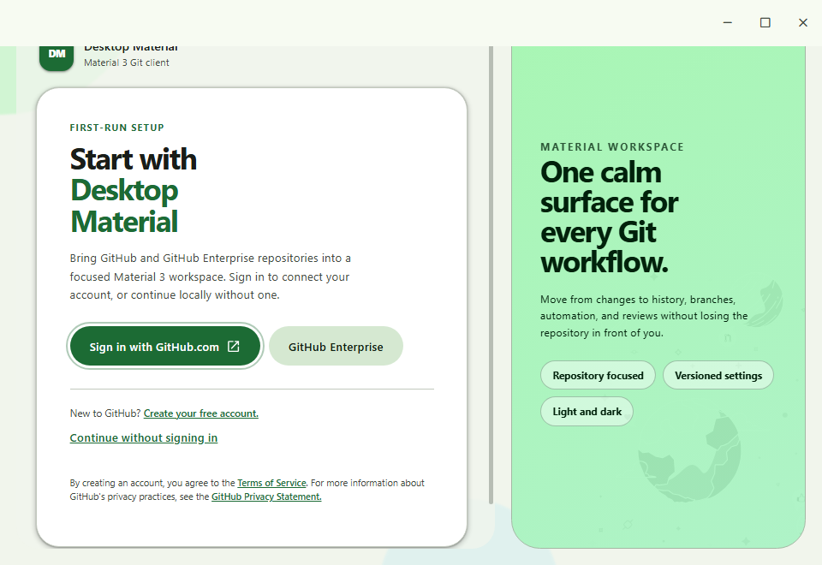This screenshot has height=565, width=822.
Task: Click the FIRST-RUN SETUP label
Action: [117, 128]
